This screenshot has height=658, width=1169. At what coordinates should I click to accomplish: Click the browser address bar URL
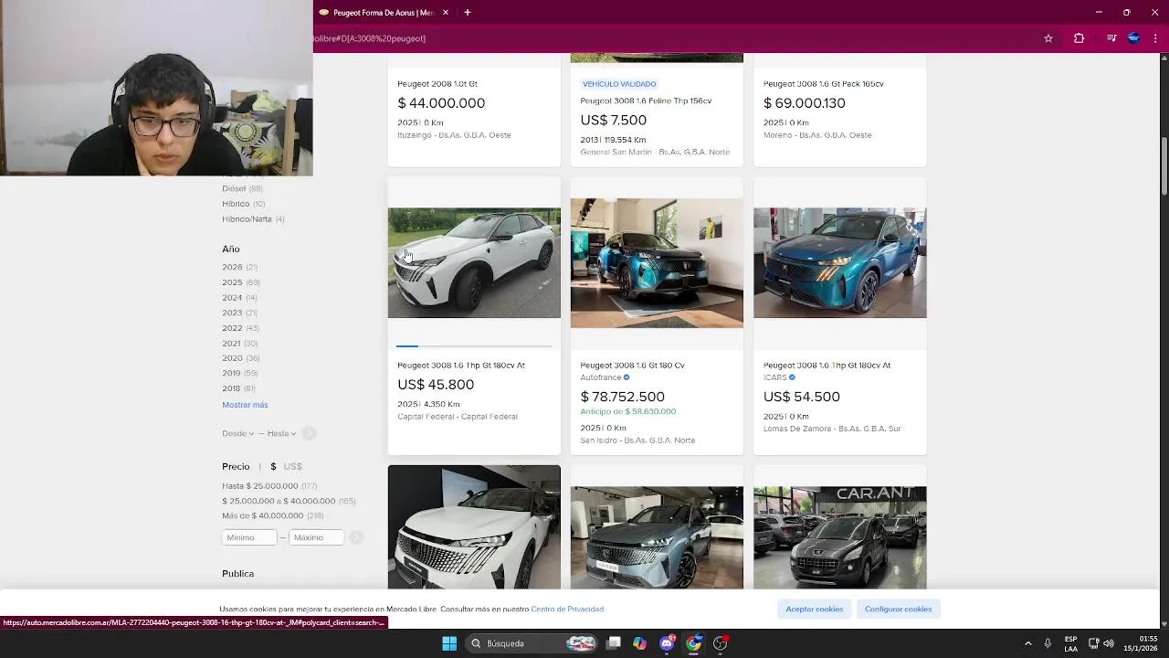click(370, 38)
